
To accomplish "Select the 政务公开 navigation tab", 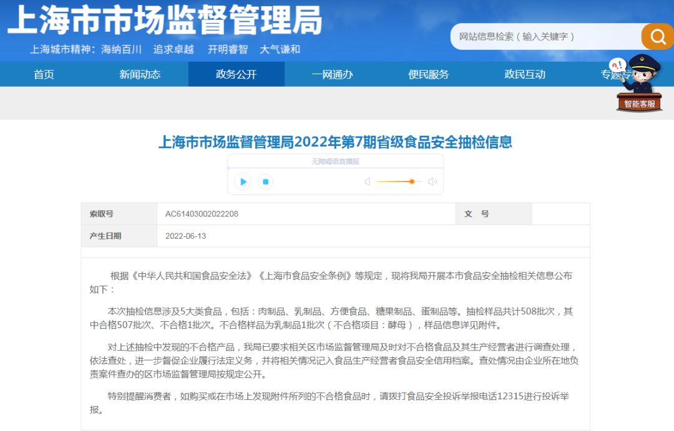I will [x=237, y=74].
